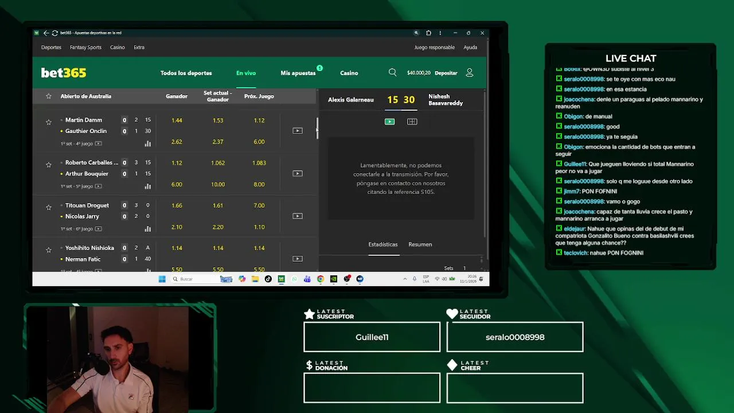Bet on Gauthier Onclin winner at 2.62
This screenshot has height=413, width=734.
point(177,142)
